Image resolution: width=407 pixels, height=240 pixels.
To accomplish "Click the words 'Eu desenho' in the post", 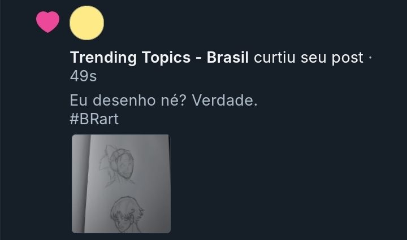I will (113, 100).
